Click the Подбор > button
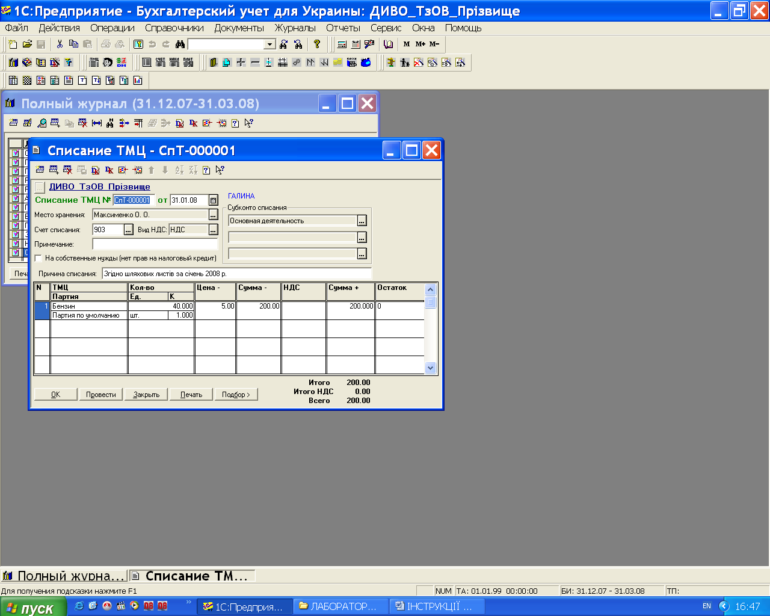This screenshot has height=616, width=770. pyautogui.click(x=236, y=395)
